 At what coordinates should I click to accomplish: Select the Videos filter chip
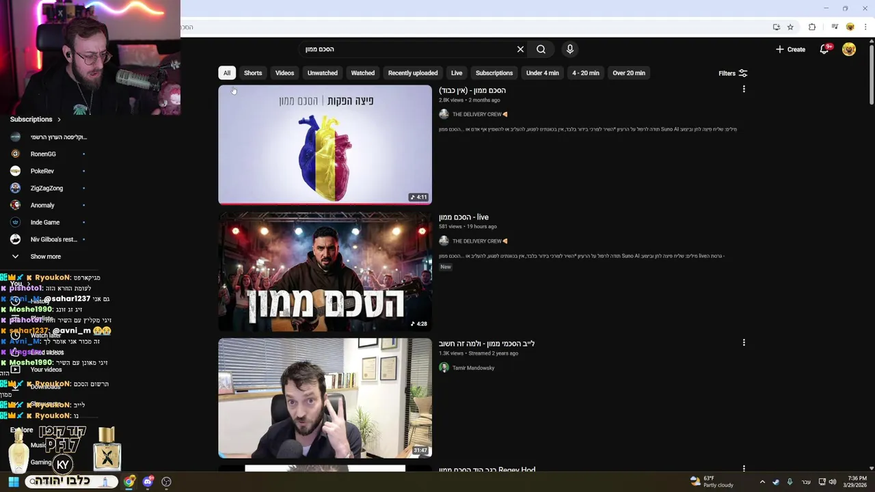pyautogui.click(x=284, y=73)
